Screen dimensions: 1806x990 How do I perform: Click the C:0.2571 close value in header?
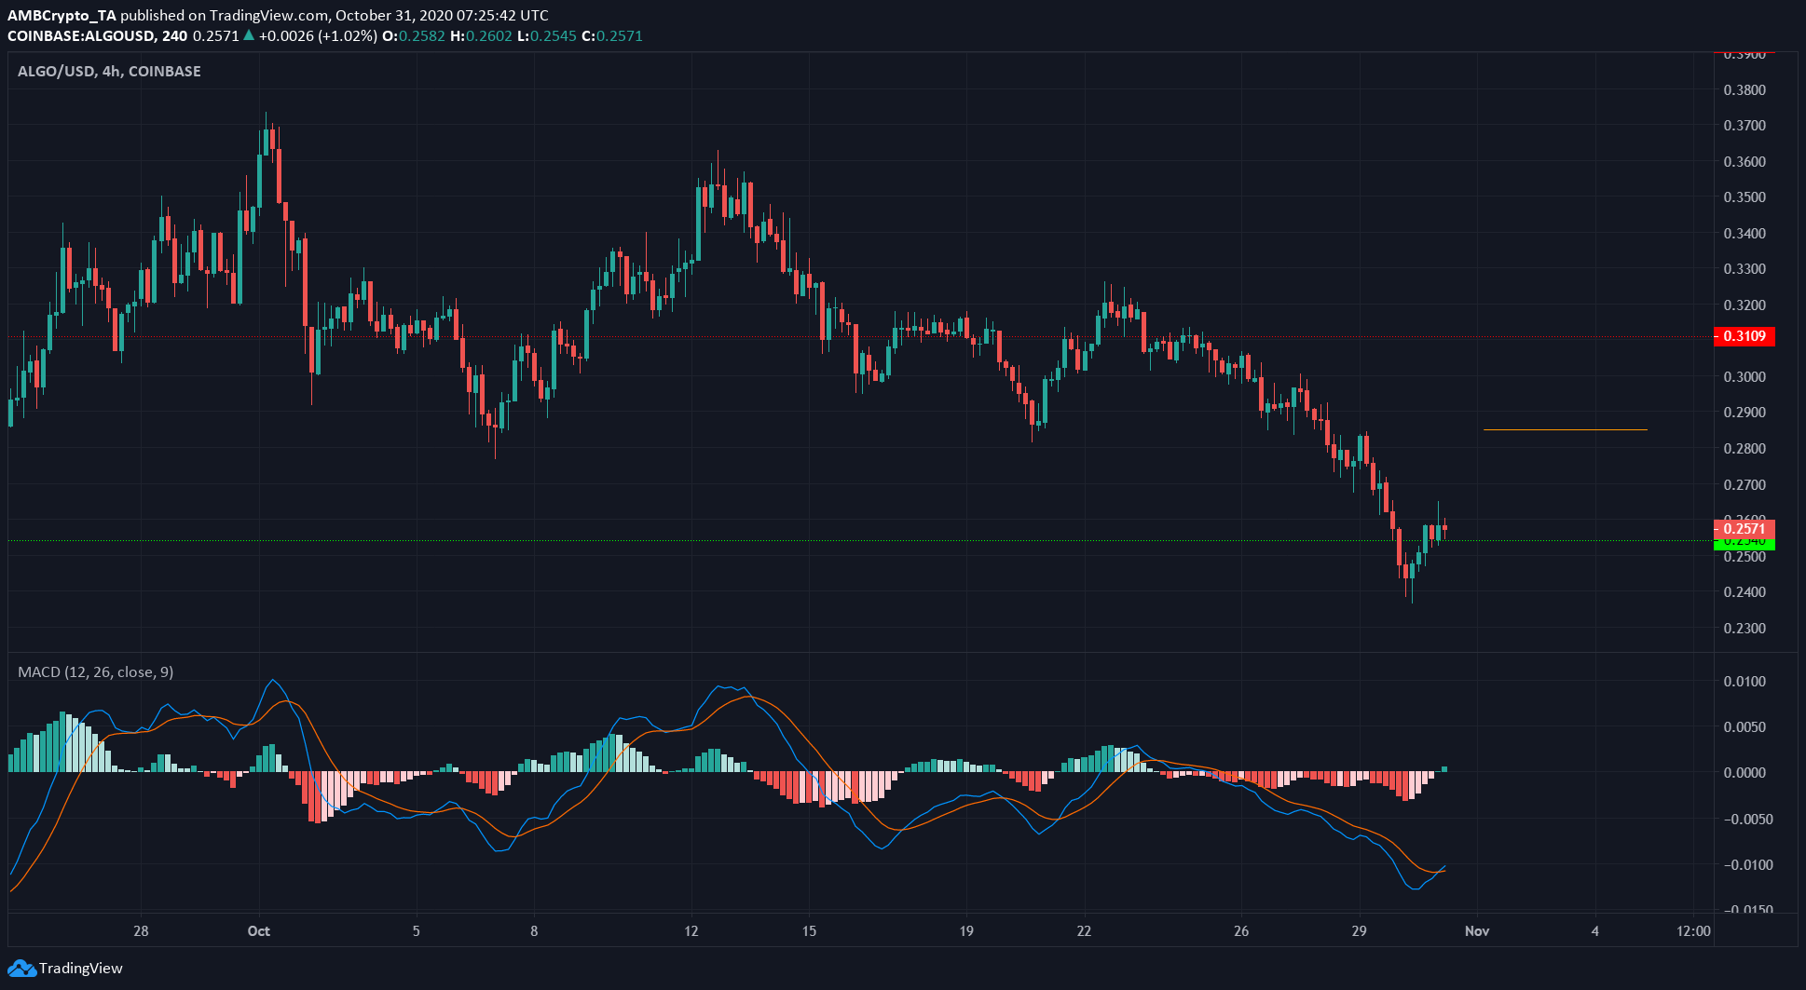(612, 36)
